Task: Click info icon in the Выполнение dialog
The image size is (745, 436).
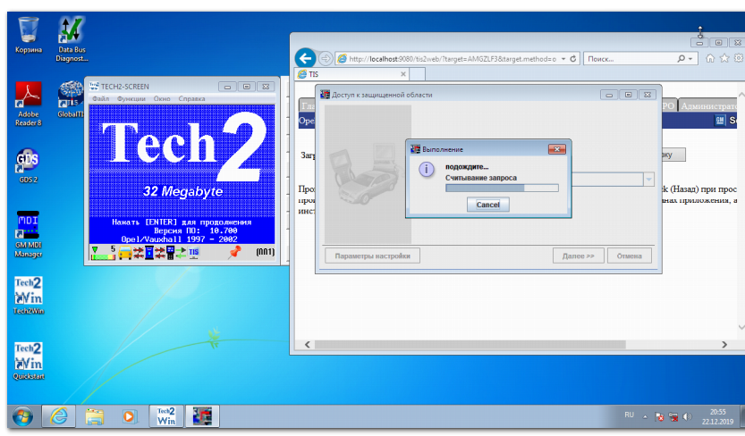Action: [x=427, y=170]
